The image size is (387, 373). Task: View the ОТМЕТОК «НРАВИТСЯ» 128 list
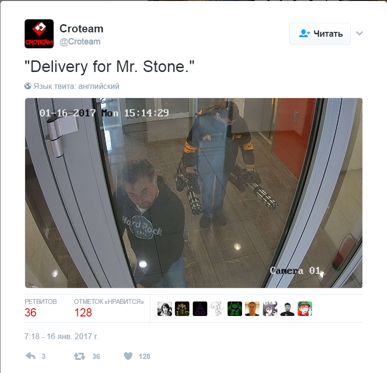tap(109, 308)
